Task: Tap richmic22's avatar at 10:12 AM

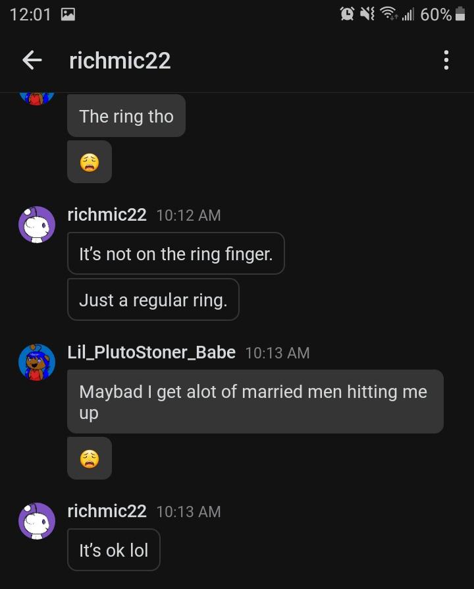Action: tap(37, 225)
